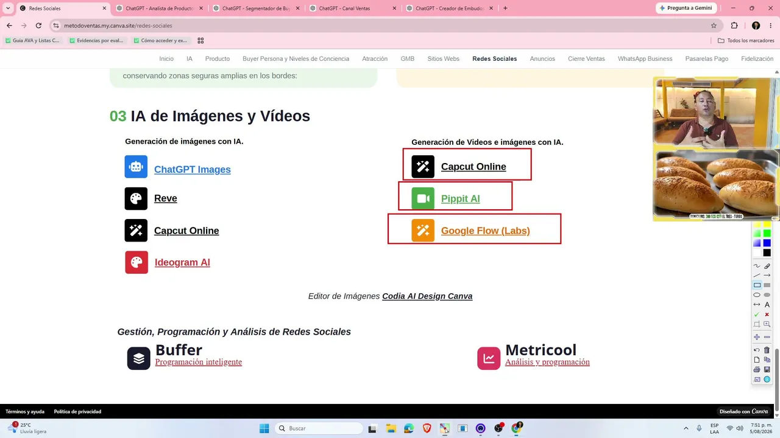Viewport: 780px width, 438px height.
Task: Select the outlined rectangle tool
Action: point(757,285)
